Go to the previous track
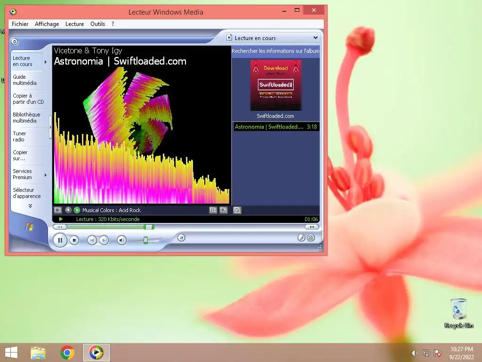482x362 pixels. coord(92,240)
